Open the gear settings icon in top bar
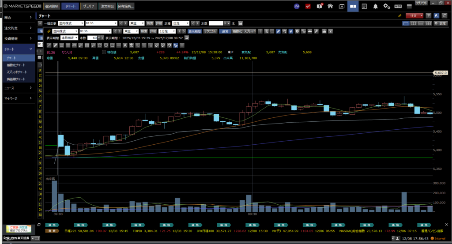 click(386, 6)
